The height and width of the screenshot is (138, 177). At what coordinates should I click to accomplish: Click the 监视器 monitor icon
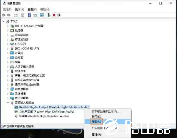coord(12,58)
